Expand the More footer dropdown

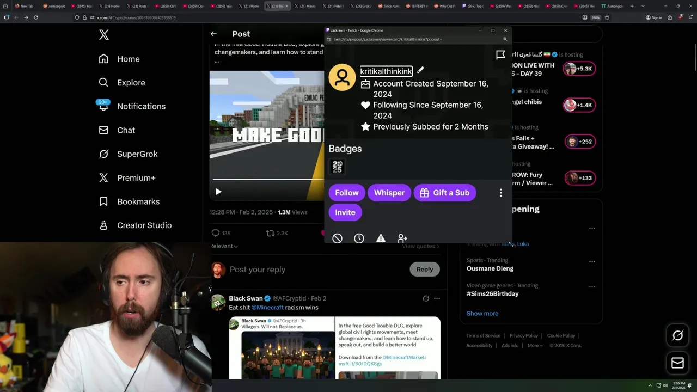[535, 346]
